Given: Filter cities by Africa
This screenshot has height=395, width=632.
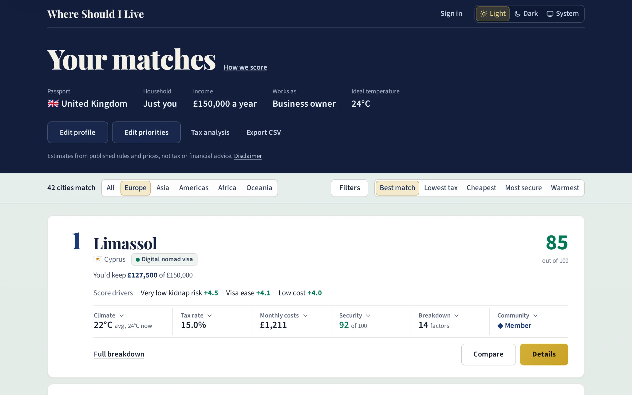Looking at the screenshot, I should [227, 188].
